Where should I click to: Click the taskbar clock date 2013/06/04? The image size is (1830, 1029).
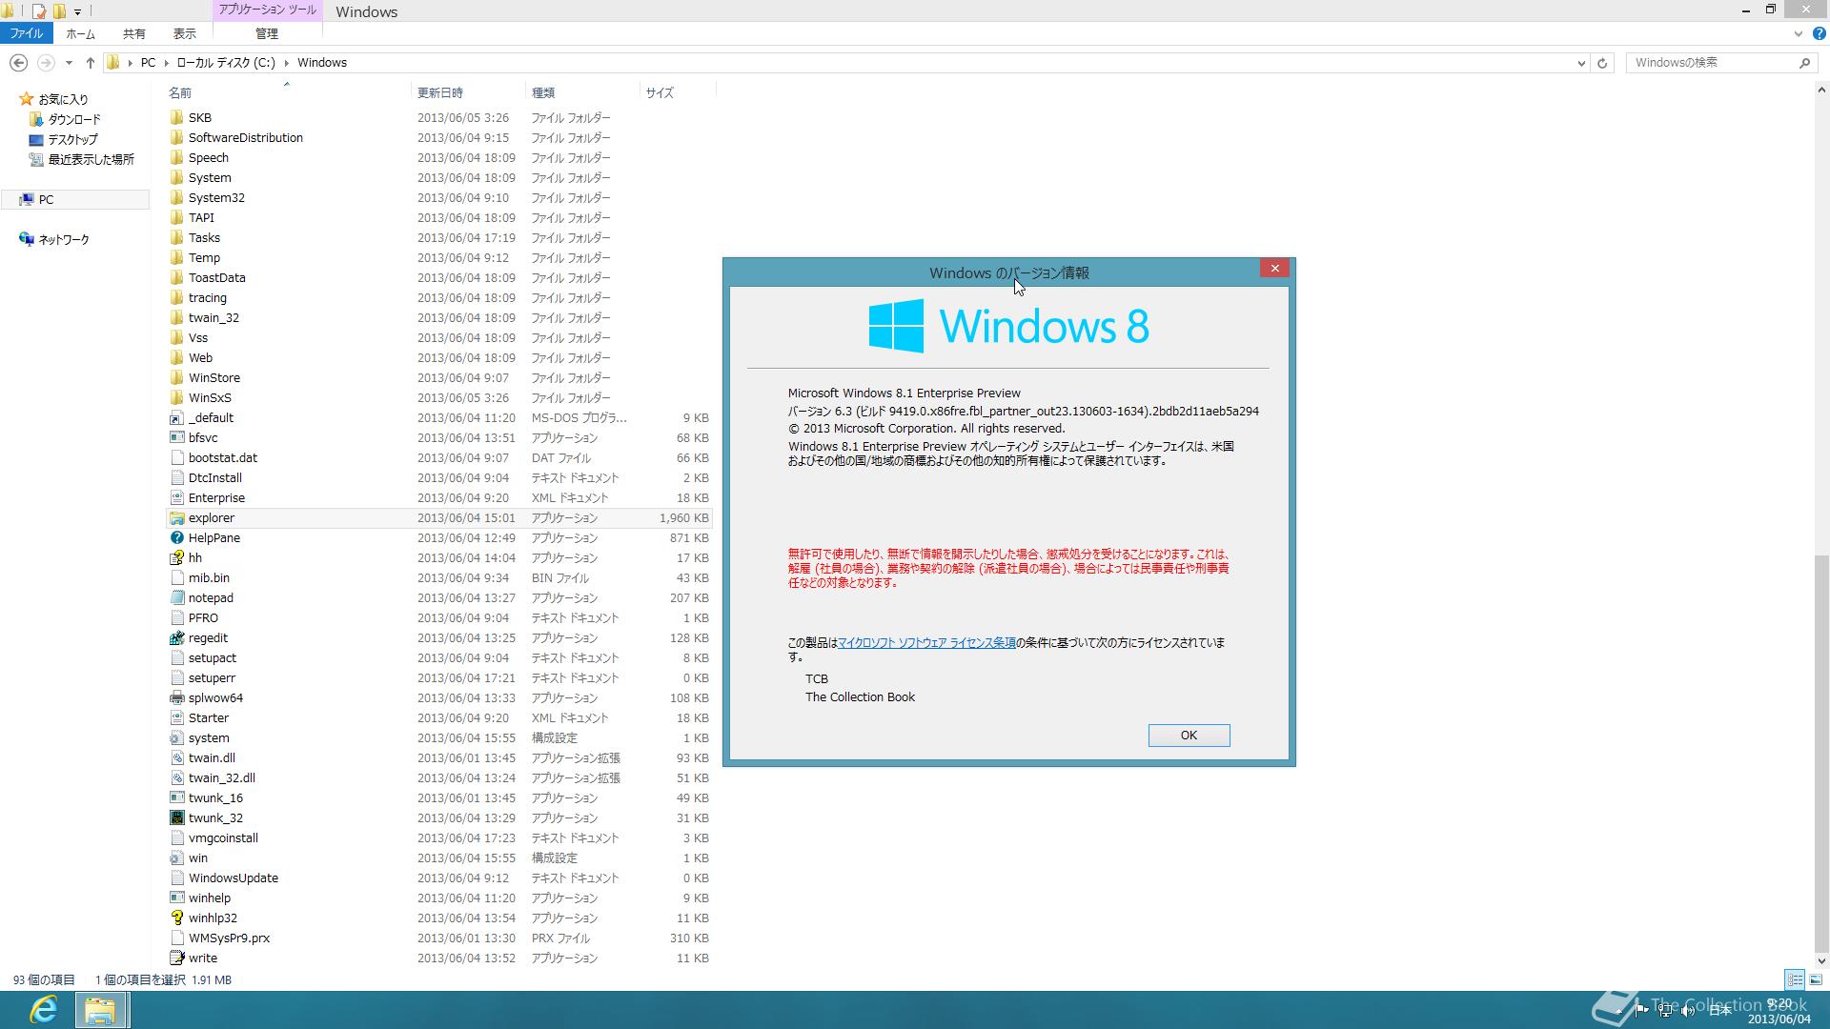point(1779,1019)
